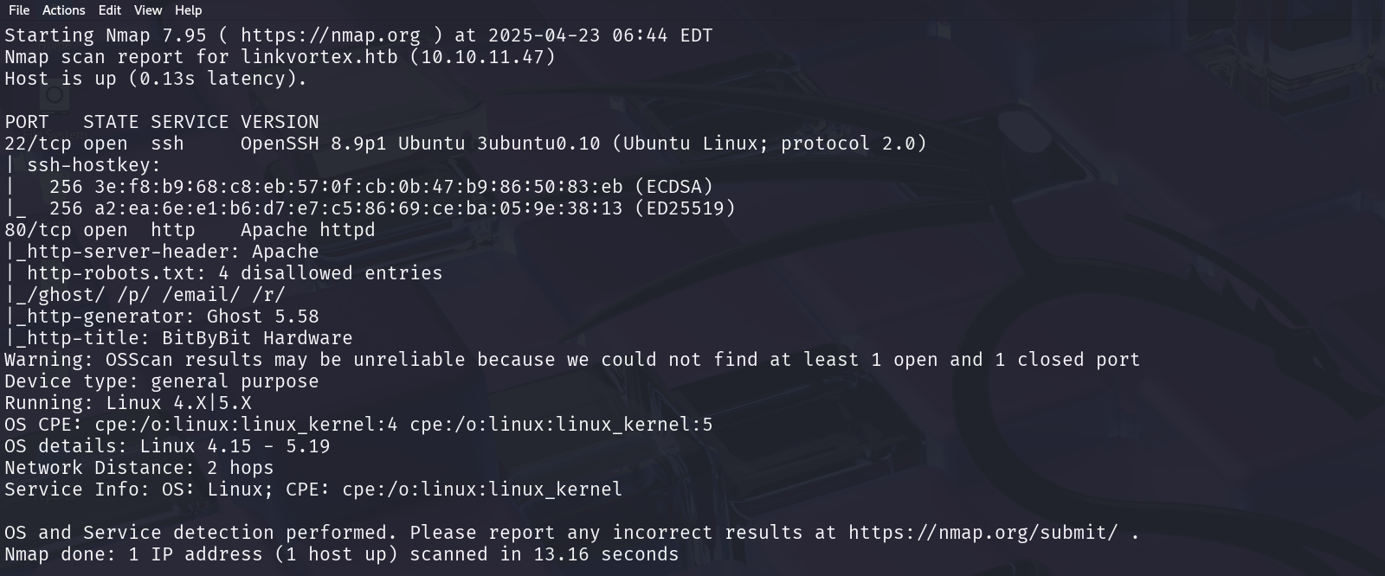Open the Edit menu

pyautogui.click(x=110, y=10)
